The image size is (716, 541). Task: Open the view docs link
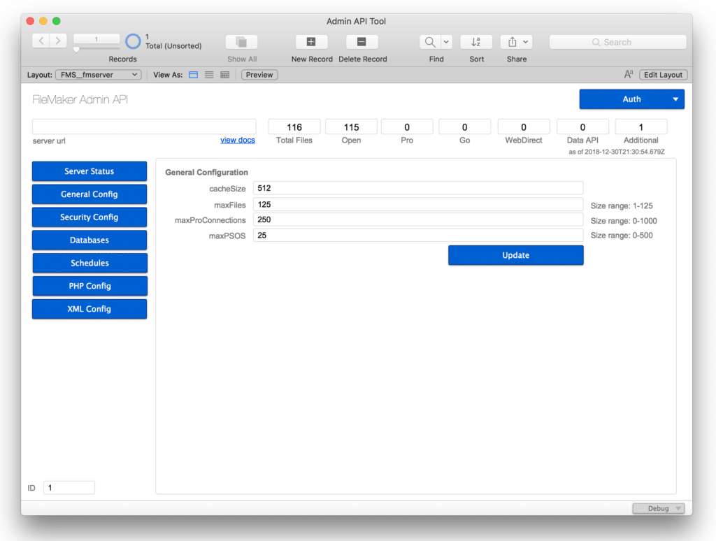(x=238, y=140)
